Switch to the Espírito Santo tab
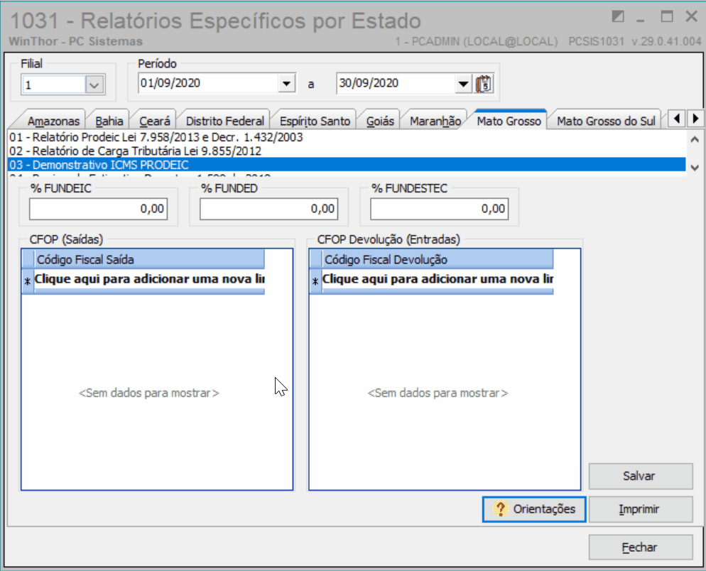Screen dimensions: 706x571 (x=315, y=121)
